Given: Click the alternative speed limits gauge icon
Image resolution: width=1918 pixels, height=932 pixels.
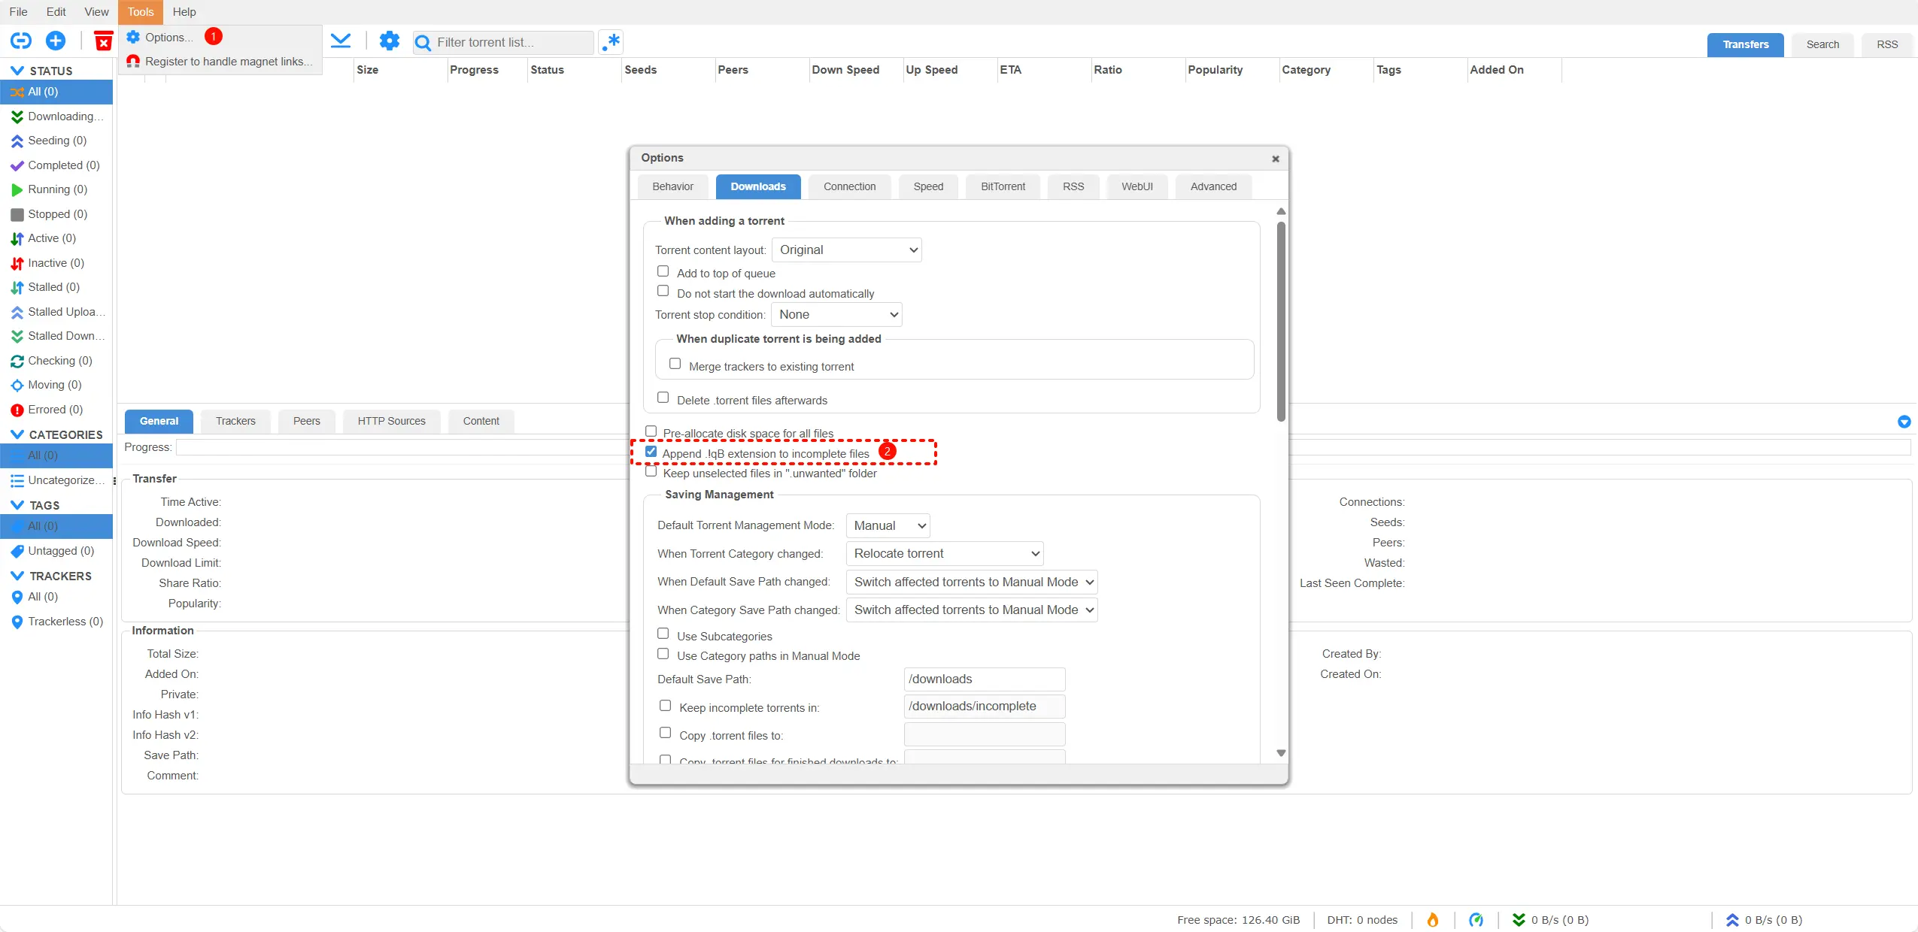Looking at the screenshot, I should 1476,920.
